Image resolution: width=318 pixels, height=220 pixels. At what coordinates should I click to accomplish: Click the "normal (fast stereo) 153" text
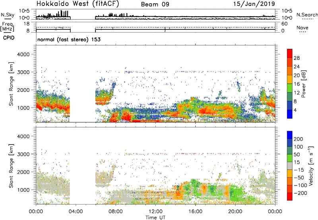click(x=69, y=39)
